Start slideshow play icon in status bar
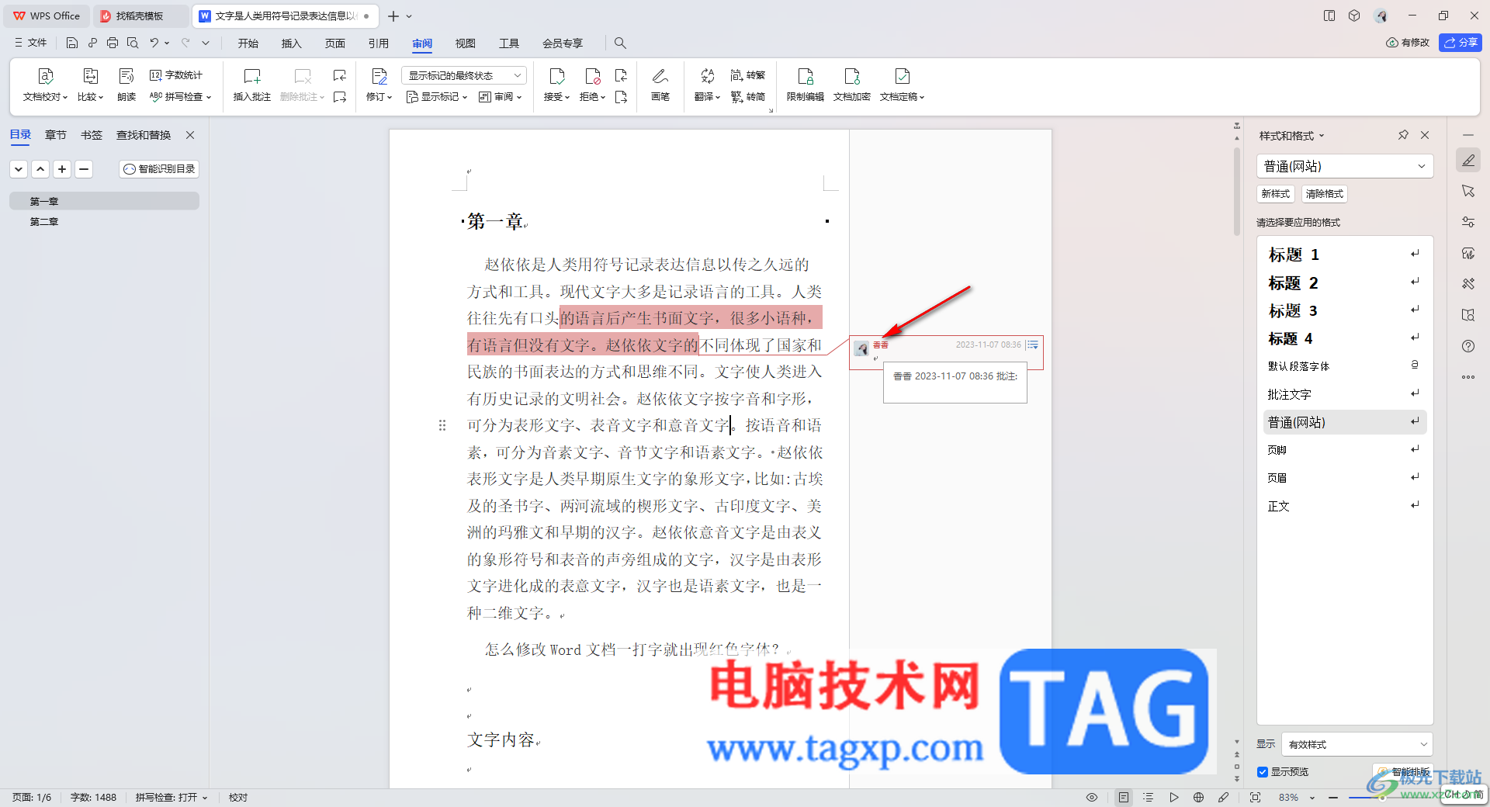Viewport: 1490px width, 807px height. click(x=1173, y=797)
